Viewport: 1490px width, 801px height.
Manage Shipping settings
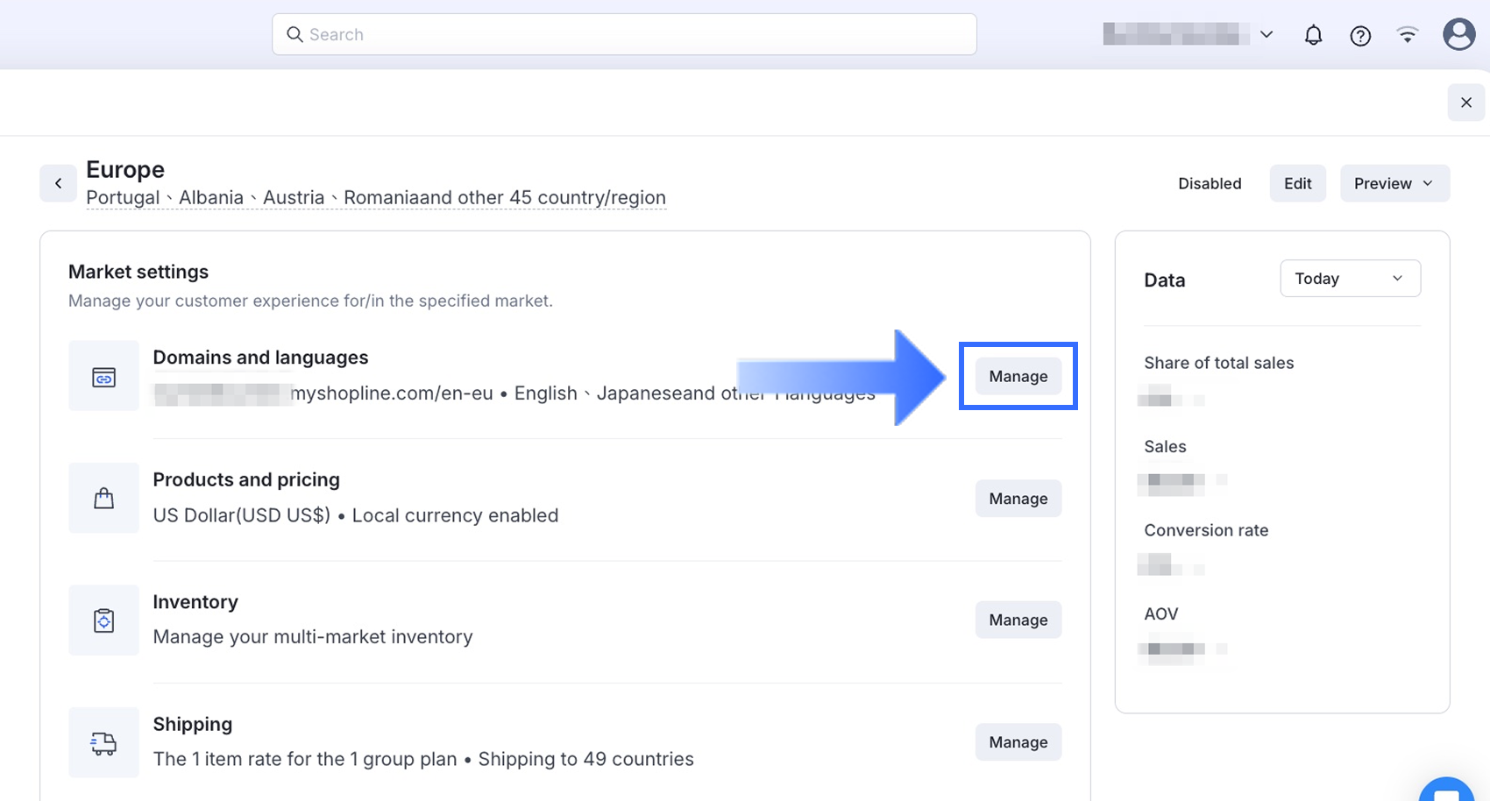1018,742
